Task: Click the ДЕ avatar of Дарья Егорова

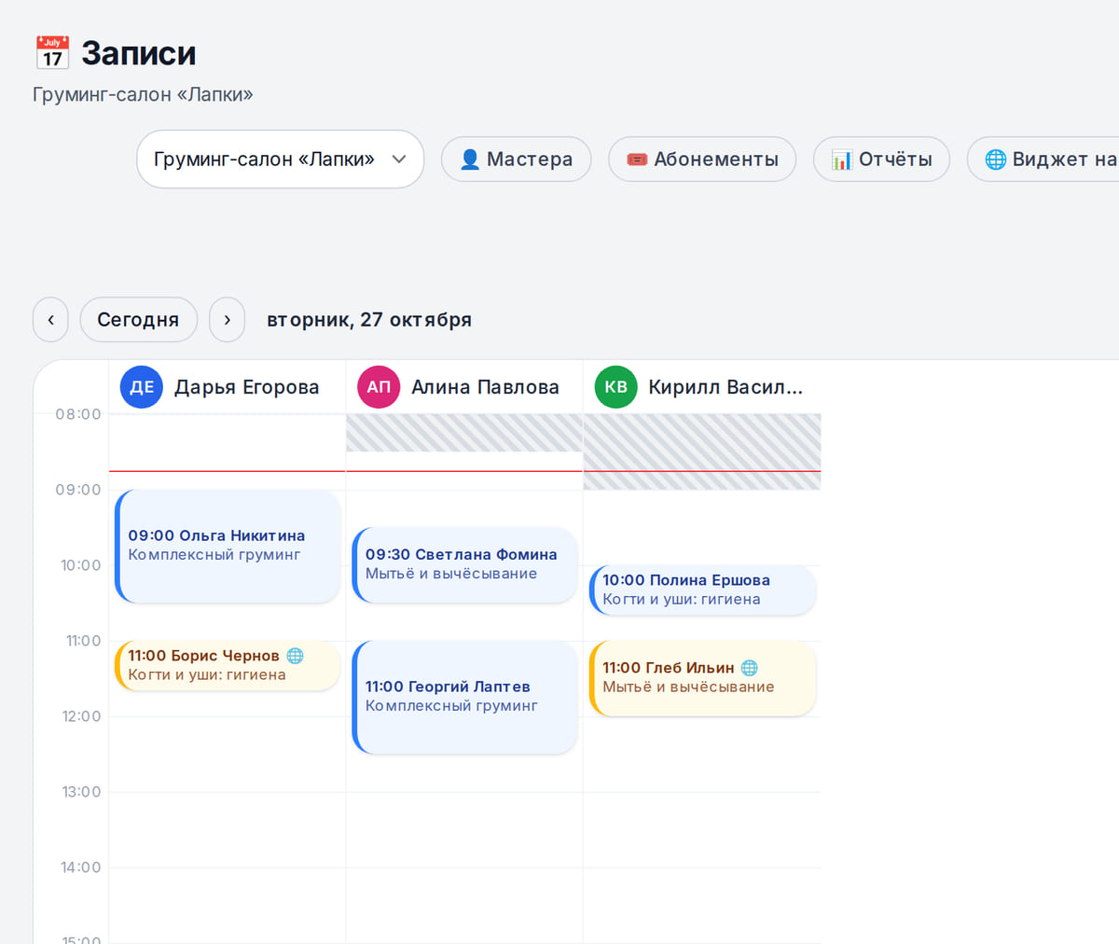Action: click(142, 387)
